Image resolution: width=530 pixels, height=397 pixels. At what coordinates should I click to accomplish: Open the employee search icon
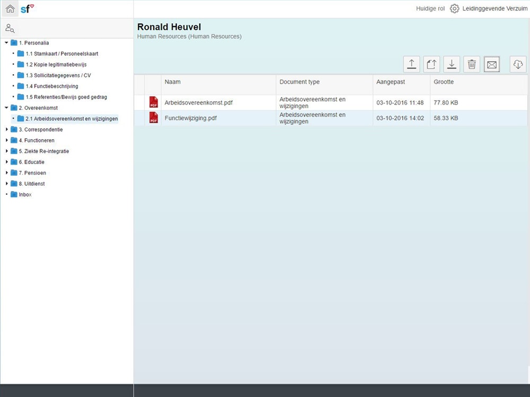click(x=10, y=29)
